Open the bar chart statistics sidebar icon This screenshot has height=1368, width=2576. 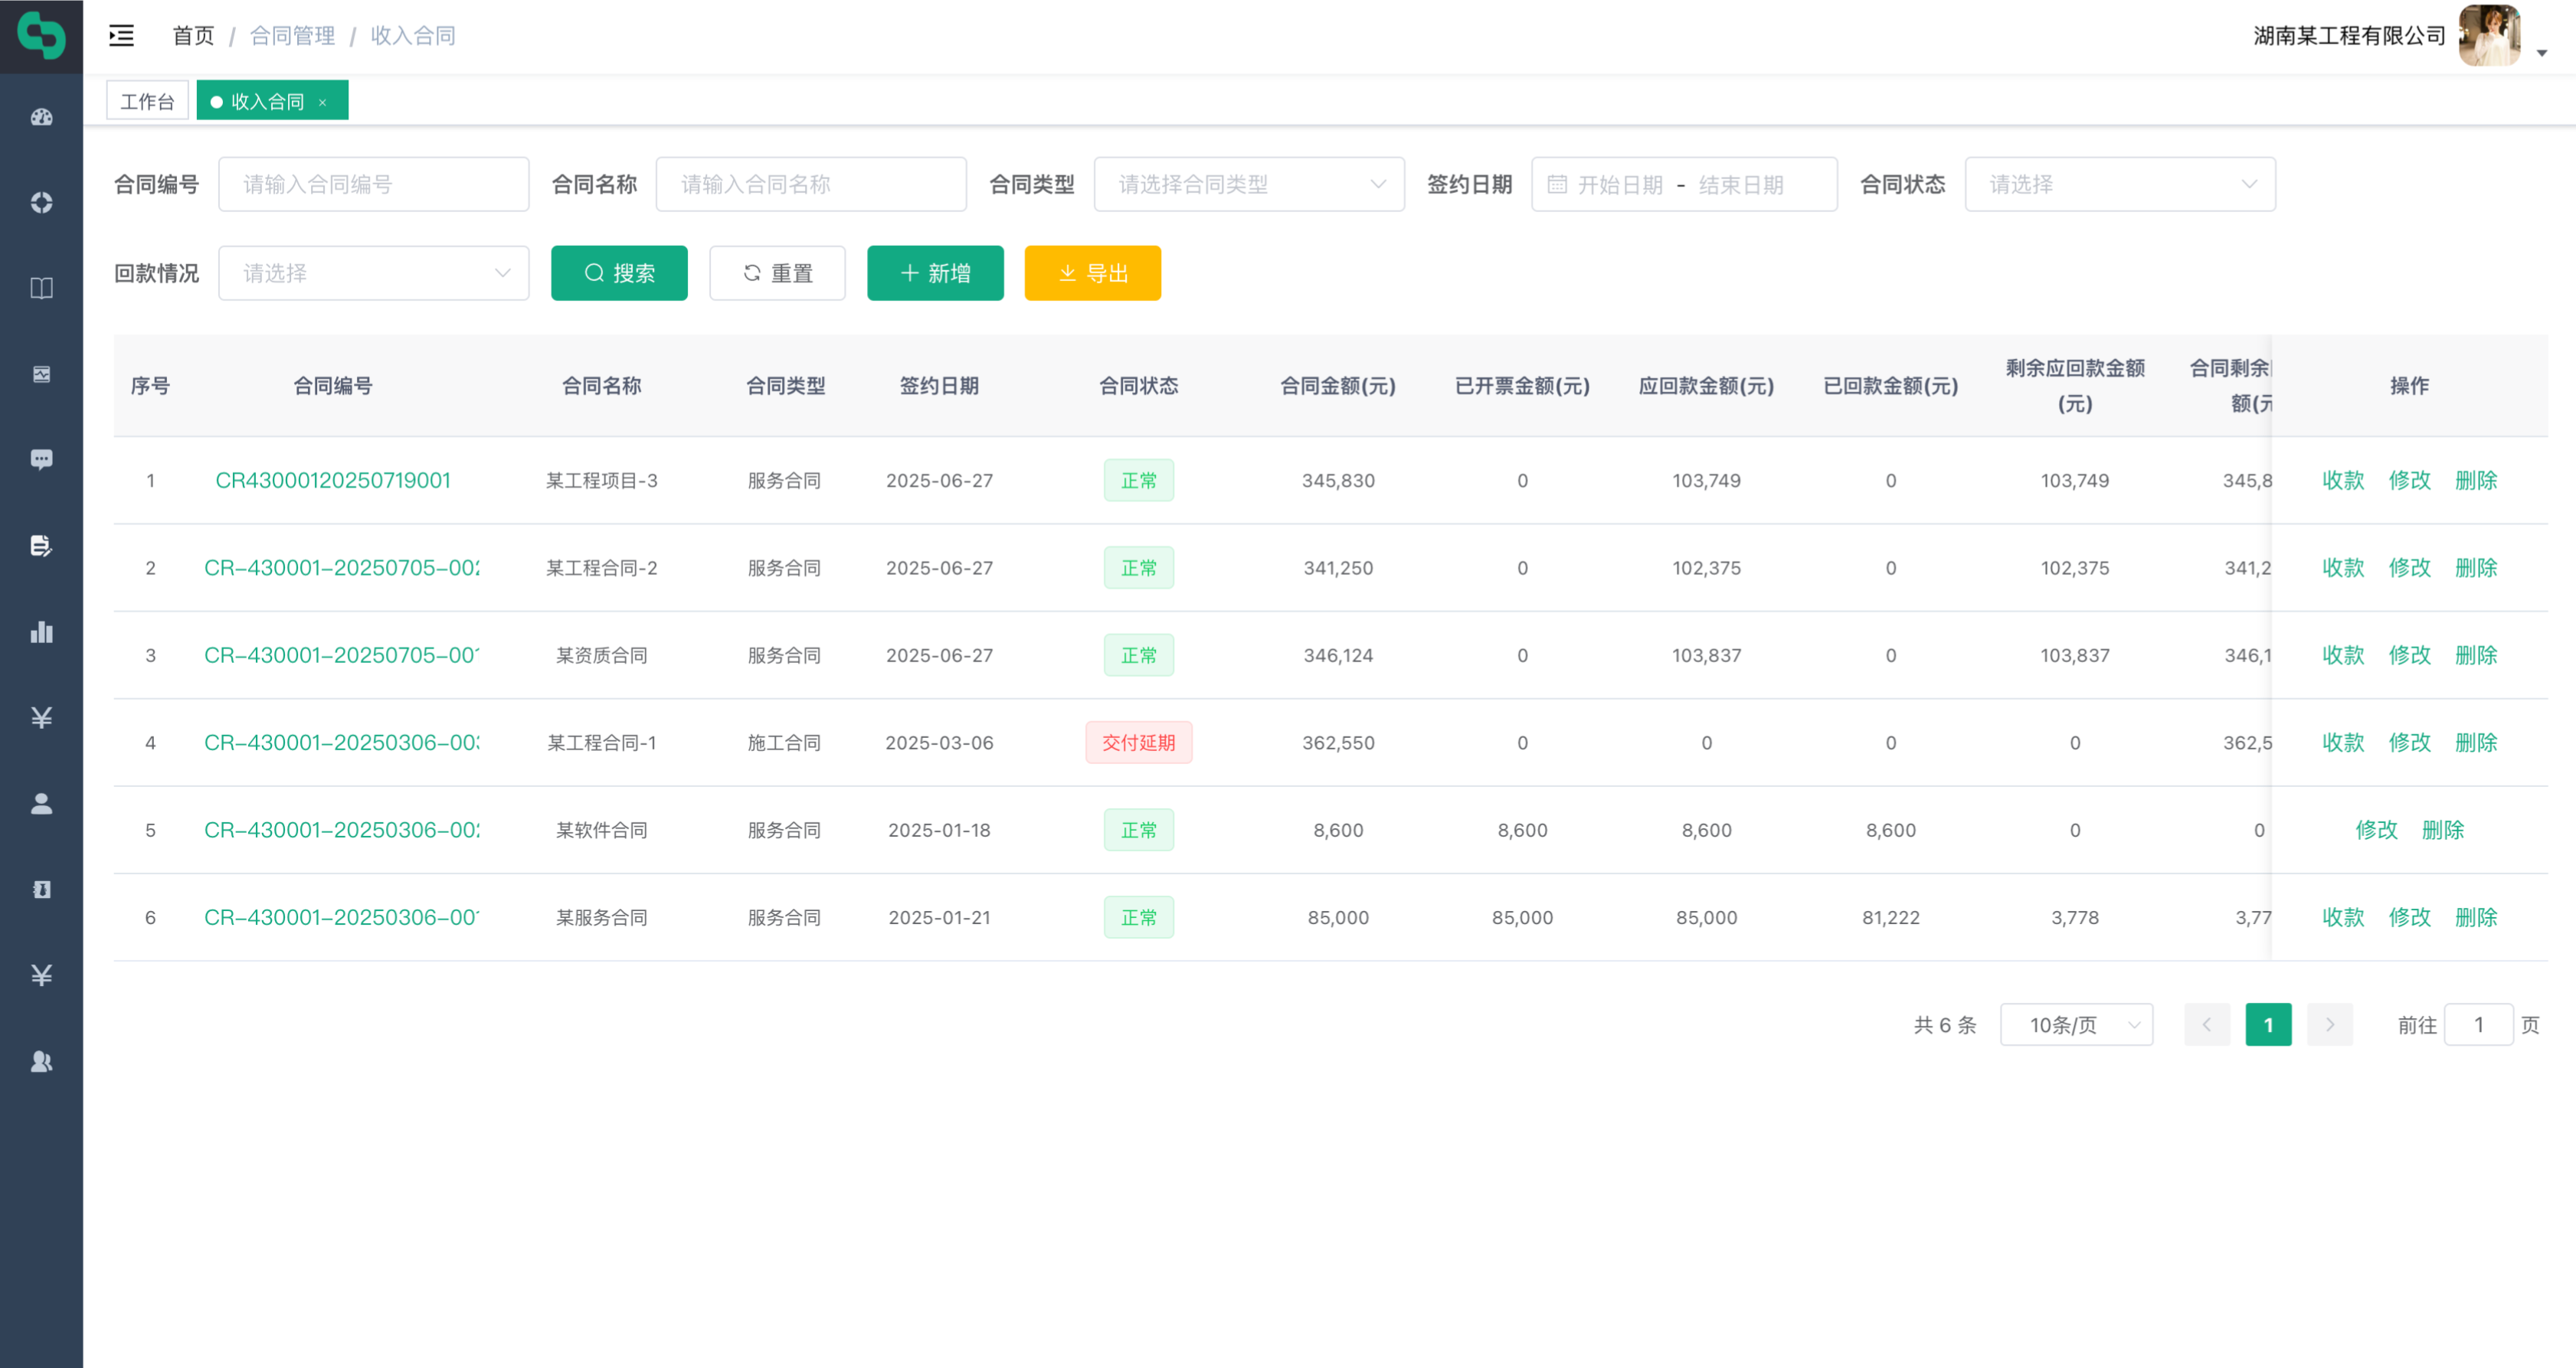pos(41,632)
